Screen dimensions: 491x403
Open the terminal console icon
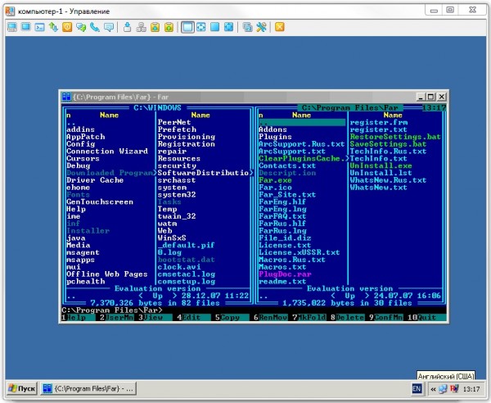40,27
